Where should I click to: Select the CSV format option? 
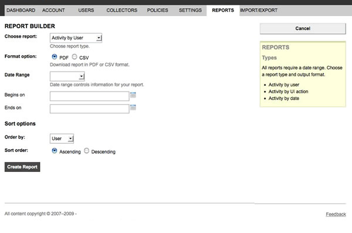[75, 56]
